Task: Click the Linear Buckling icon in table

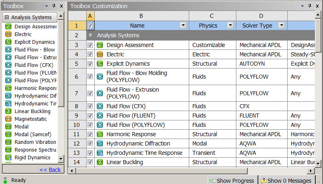Action: coord(100,162)
